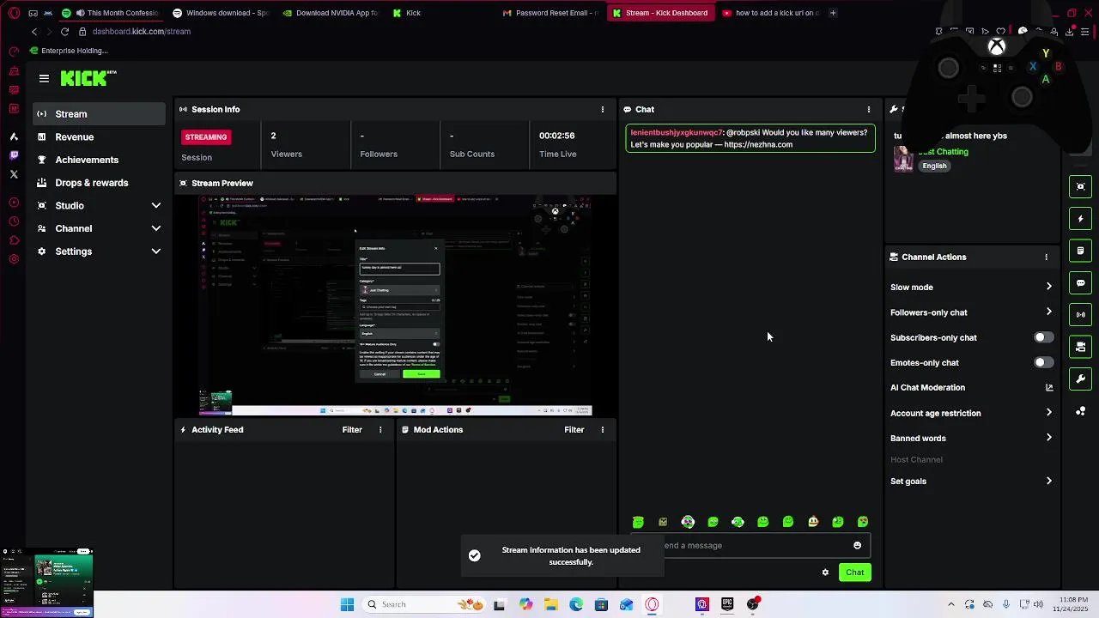Click the three-dots layout icon below wrench

1081,411
